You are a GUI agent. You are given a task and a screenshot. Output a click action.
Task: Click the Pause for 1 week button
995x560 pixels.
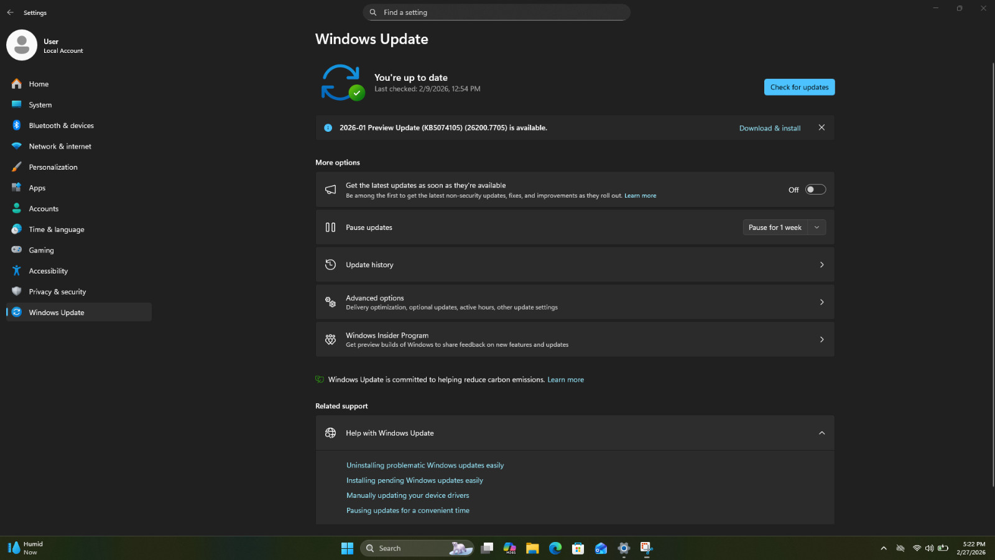click(775, 227)
